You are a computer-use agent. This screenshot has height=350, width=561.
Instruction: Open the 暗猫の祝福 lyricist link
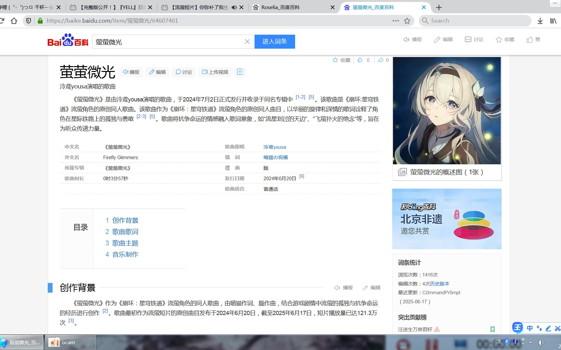(x=276, y=157)
